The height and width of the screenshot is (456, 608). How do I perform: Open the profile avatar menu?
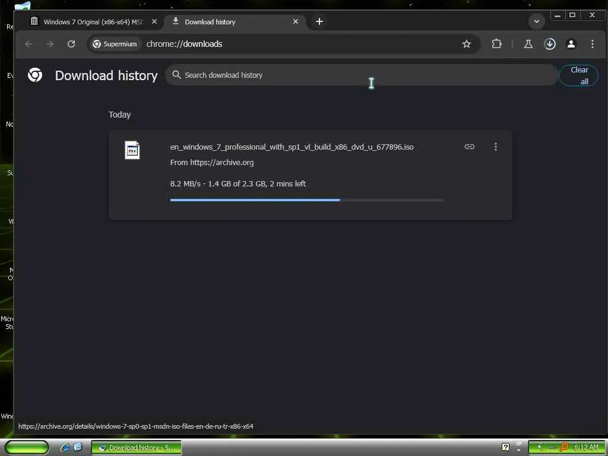pyautogui.click(x=571, y=44)
